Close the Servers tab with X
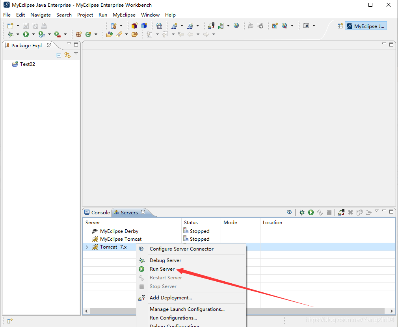This screenshot has height=327, width=398. coord(143,212)
